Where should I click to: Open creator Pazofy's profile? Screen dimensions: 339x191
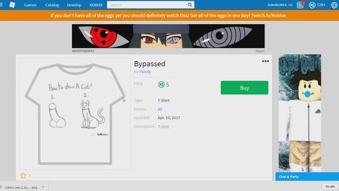[x=145, y=72]
